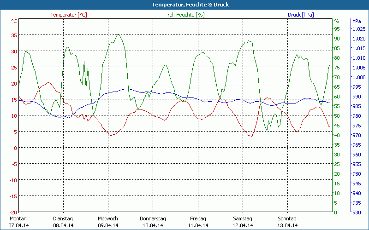Click the blue 'hPa' axis unit label

(x=357, y=21)
